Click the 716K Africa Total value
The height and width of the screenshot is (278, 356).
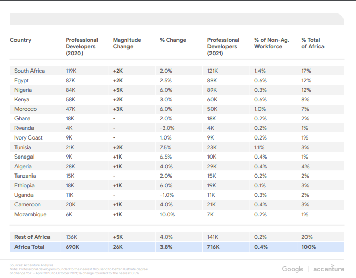click(x=213, y=247)
